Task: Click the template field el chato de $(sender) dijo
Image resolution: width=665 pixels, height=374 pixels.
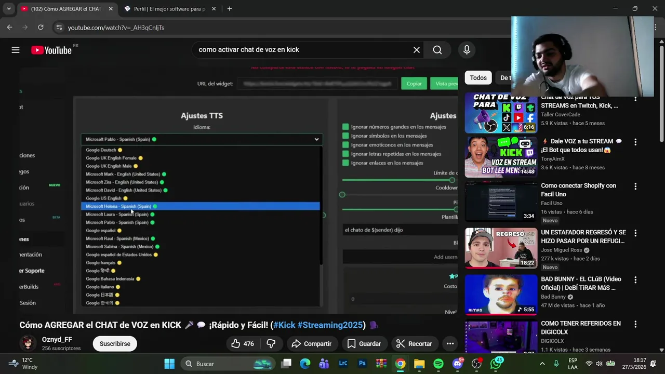Action: coord(400,230)
